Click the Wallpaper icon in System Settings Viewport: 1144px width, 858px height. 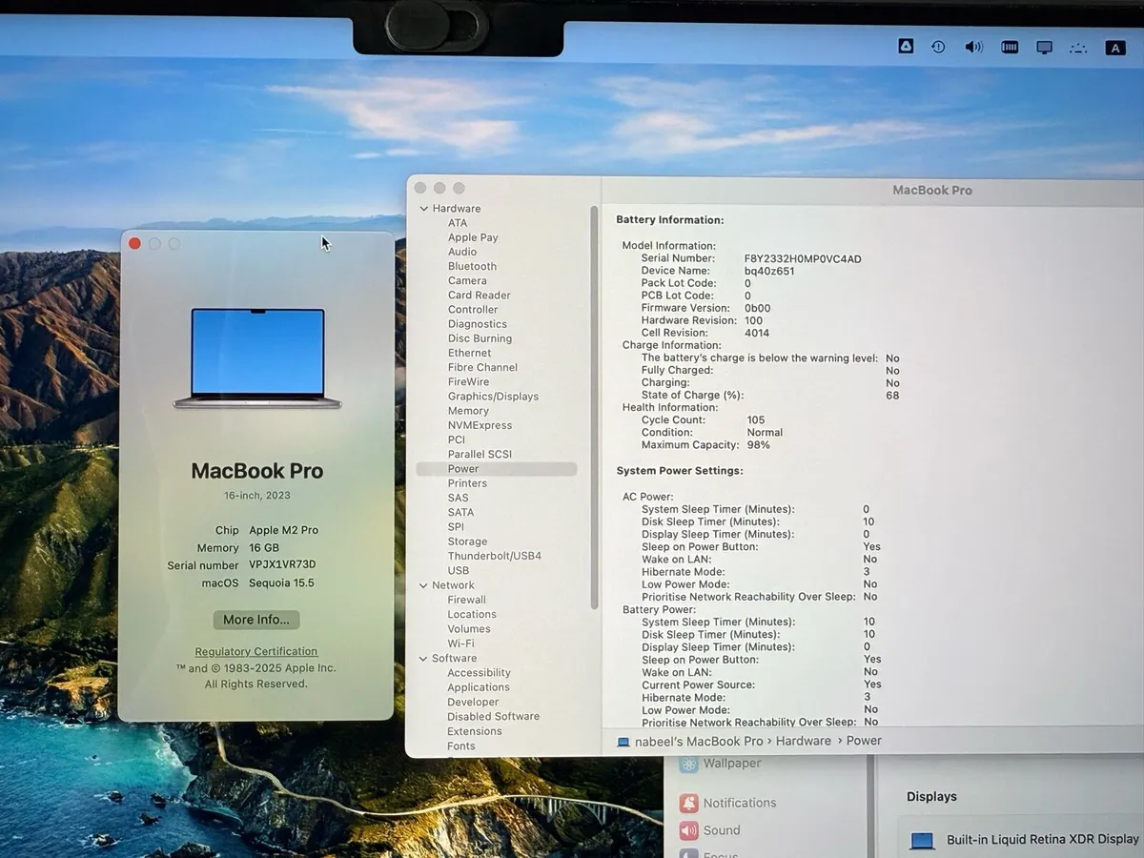pyautogui.click(x=688, y=764)
